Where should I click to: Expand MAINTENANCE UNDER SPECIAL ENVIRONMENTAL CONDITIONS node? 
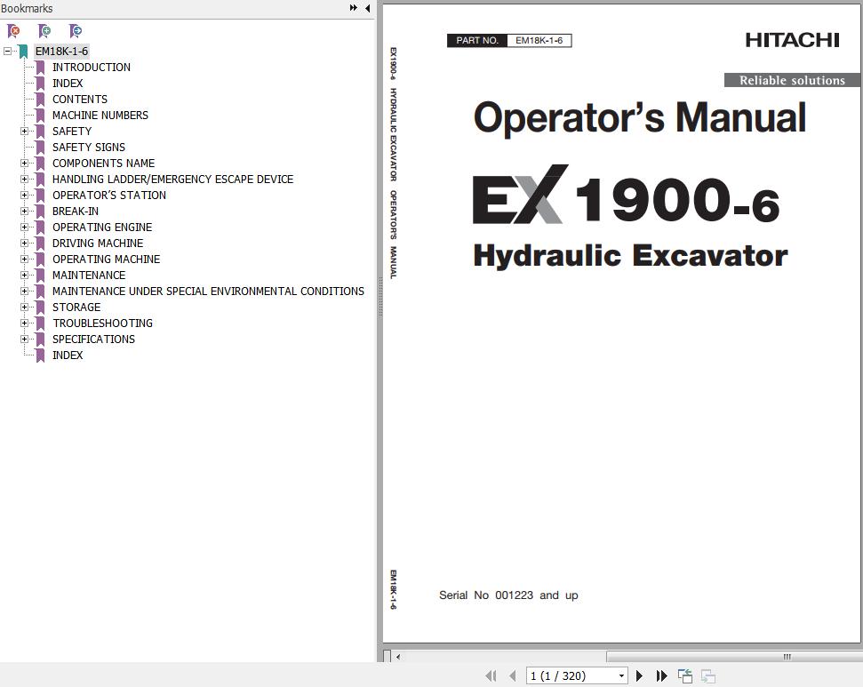[x=24, y=291]
